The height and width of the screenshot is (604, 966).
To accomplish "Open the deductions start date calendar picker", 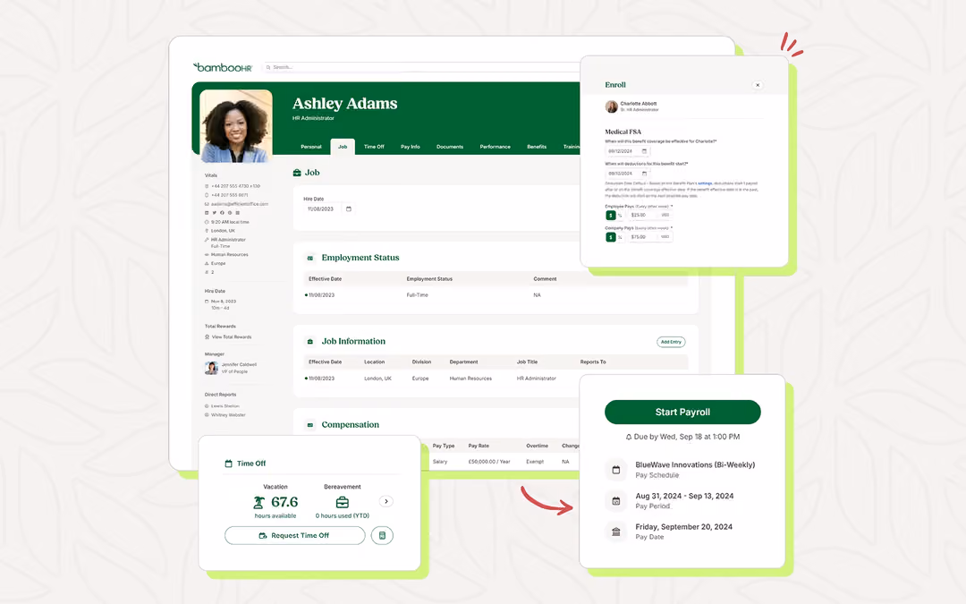I will (x=644, y=174).
